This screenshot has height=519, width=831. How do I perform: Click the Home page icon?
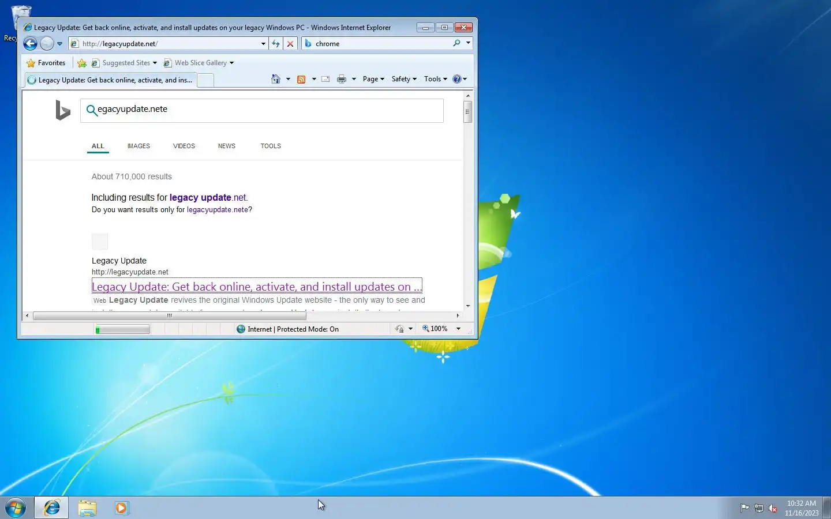276,79
